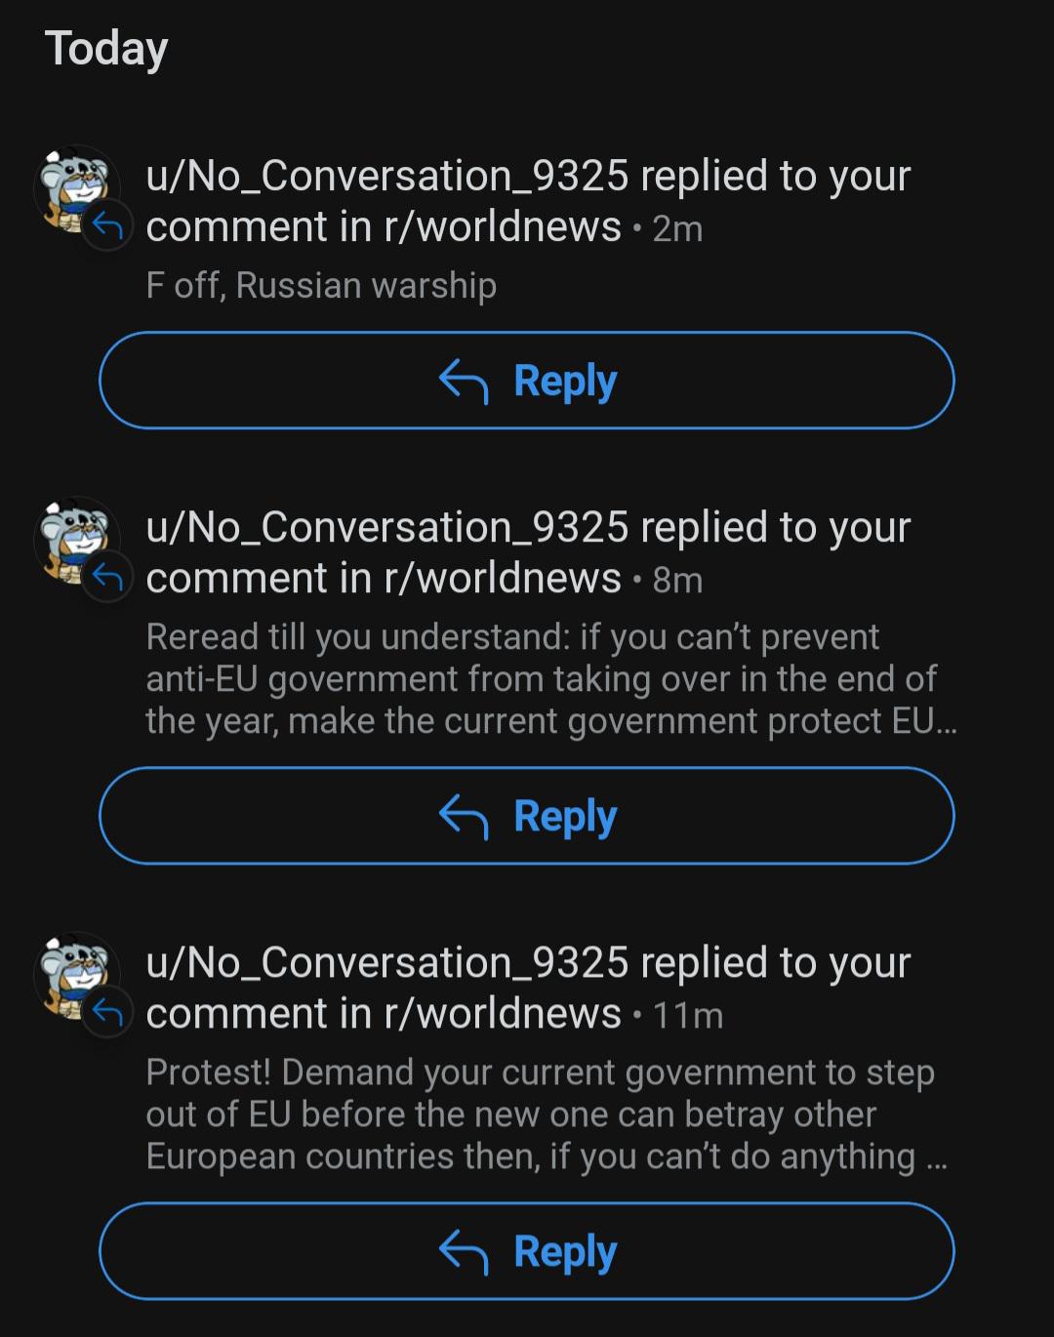Tap reply badge on the 2m notification avatar

point(107,226)
